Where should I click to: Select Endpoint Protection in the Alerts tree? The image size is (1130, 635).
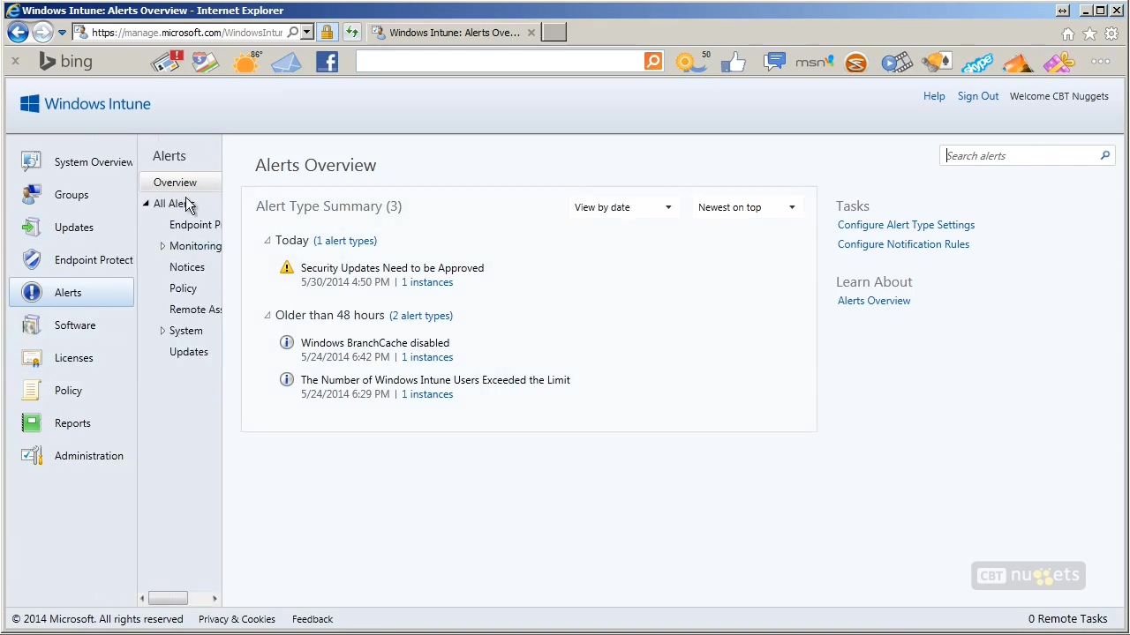click(195, 225)
